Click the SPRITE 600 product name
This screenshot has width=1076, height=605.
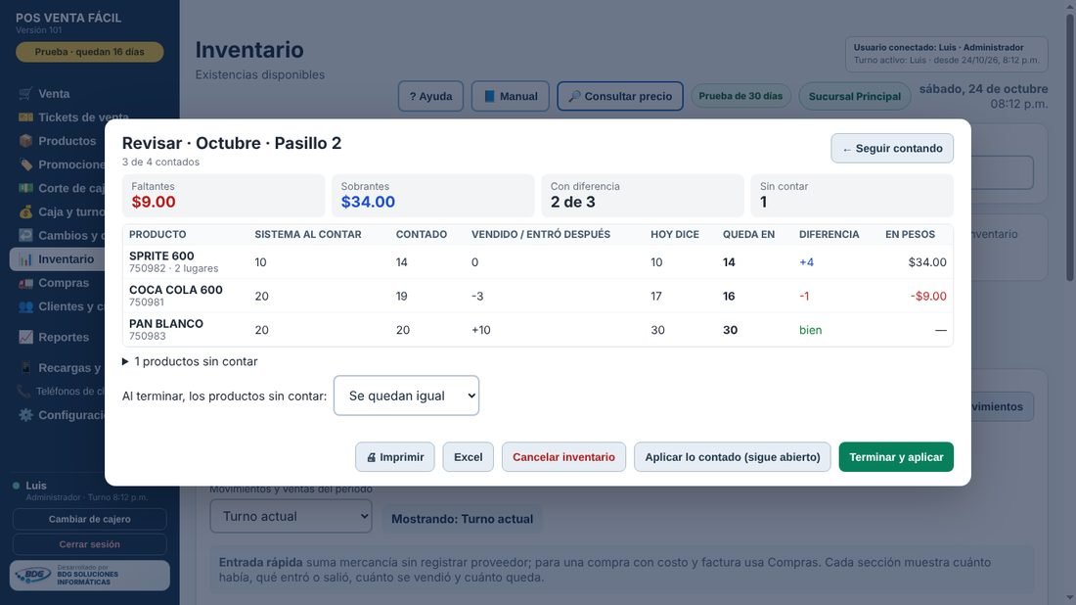(162, 256)
